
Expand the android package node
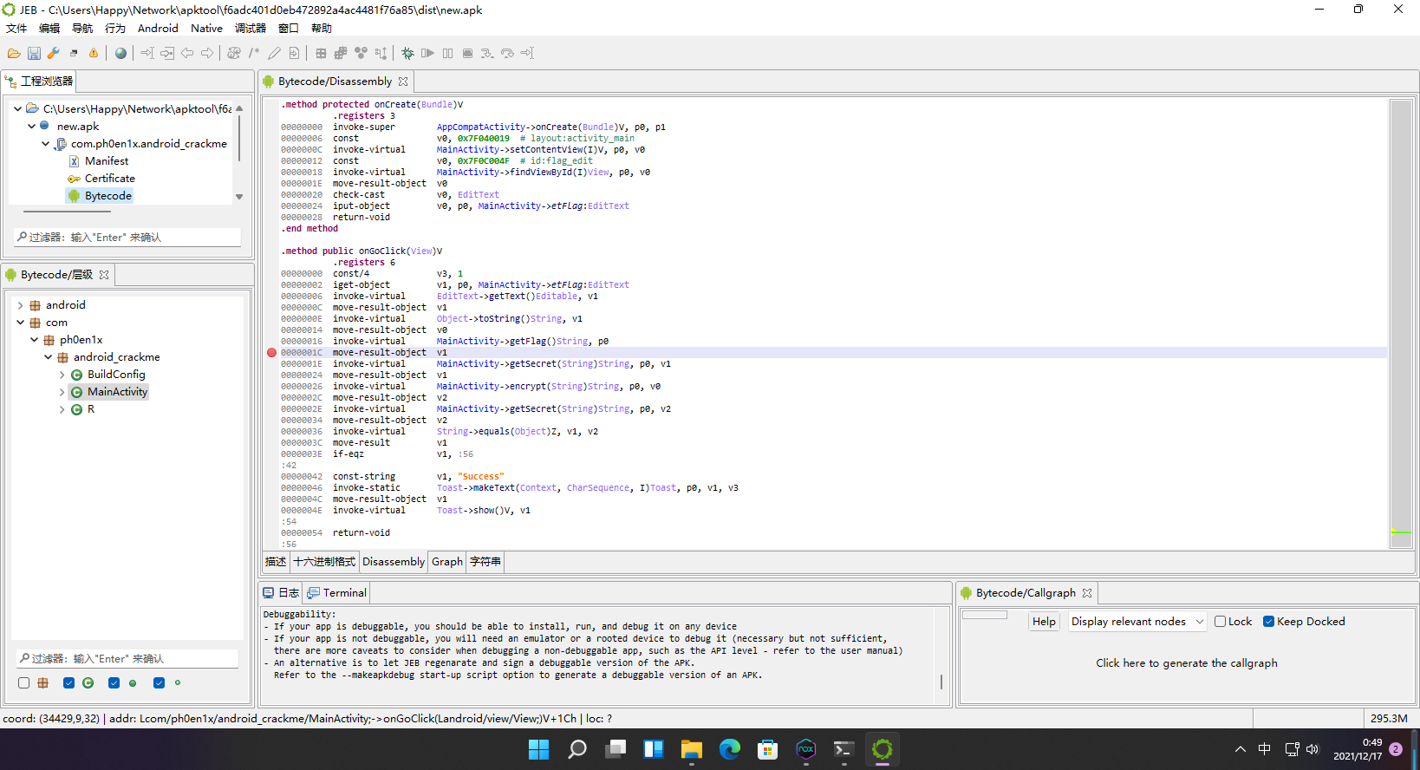pyautogui.click(x=20, y=305)
